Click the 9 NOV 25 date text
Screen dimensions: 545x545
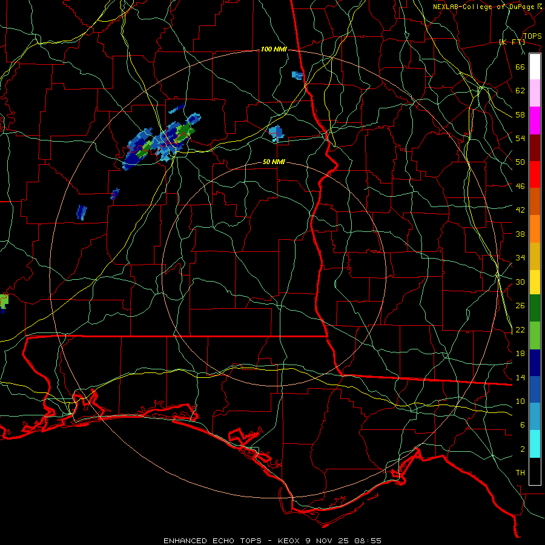pyautogui.click(x=328, y=541)
